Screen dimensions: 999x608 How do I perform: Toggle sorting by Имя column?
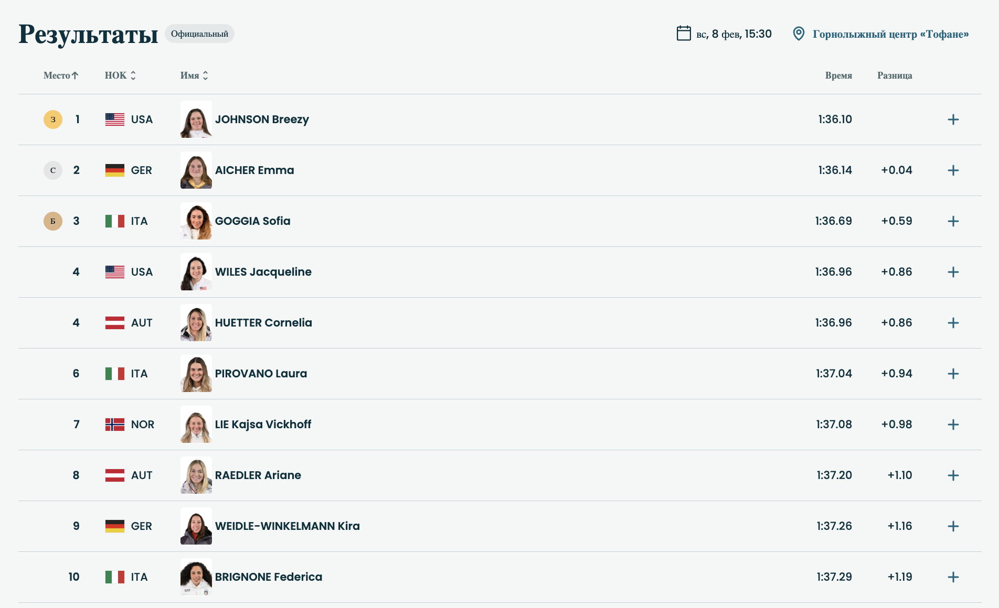click(194, 75)
